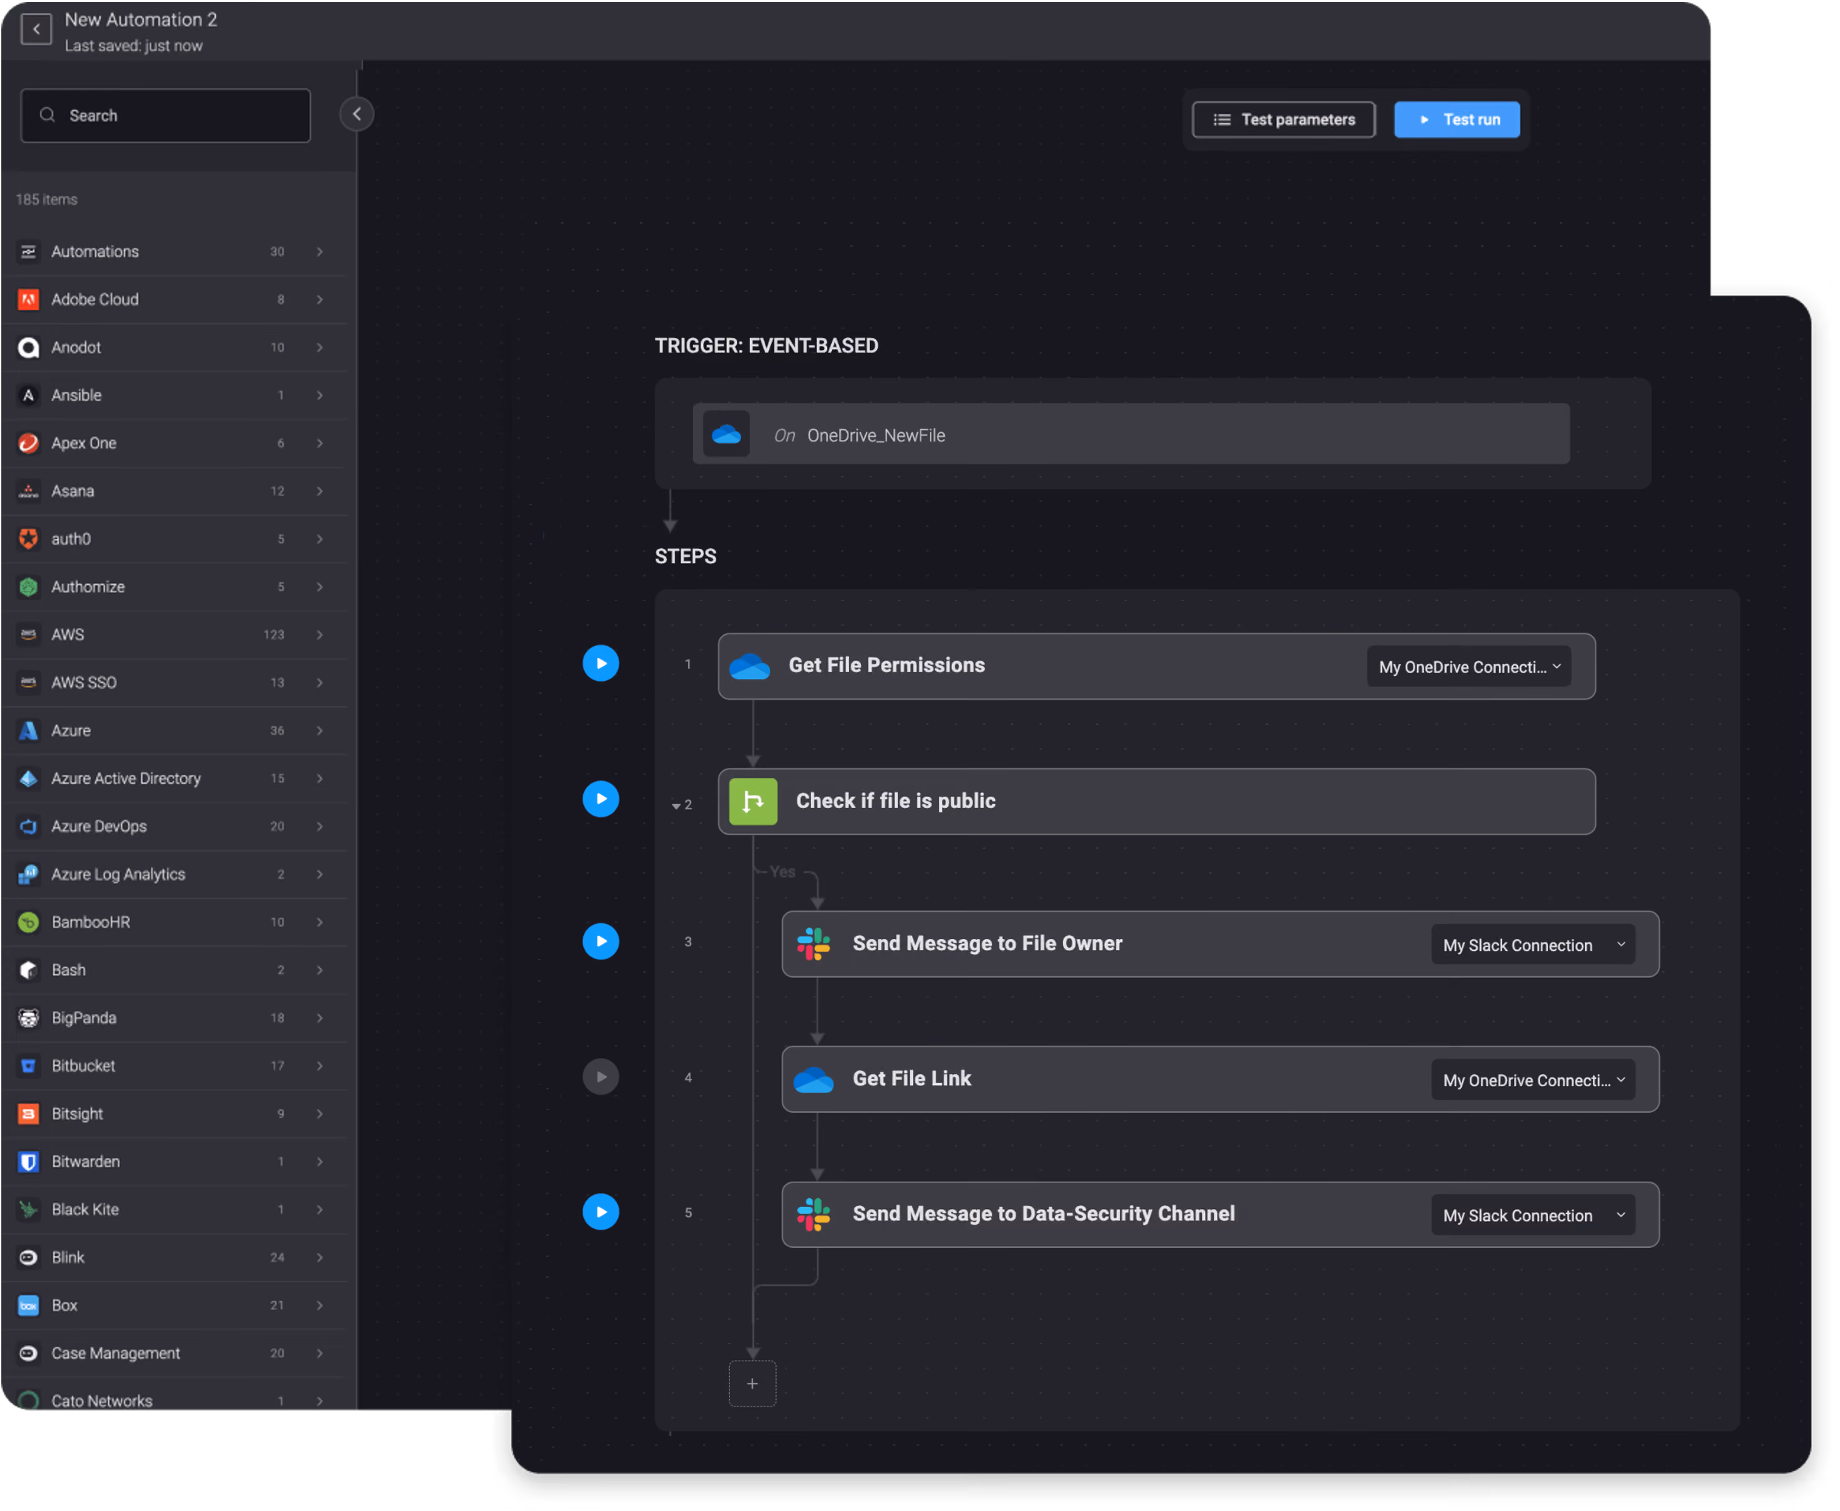This screenshot has width=1840, height=1511.
Task: Run step 3 Send Message to File Owner
Action: tap(602, 941)
